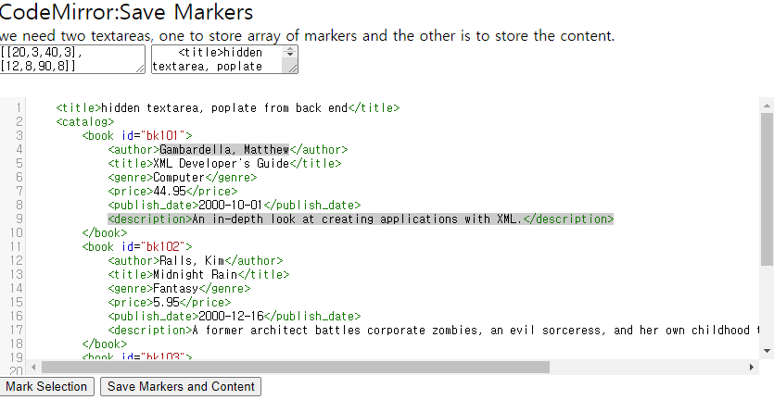Click the "bk102" attribute value

[162, 246]
